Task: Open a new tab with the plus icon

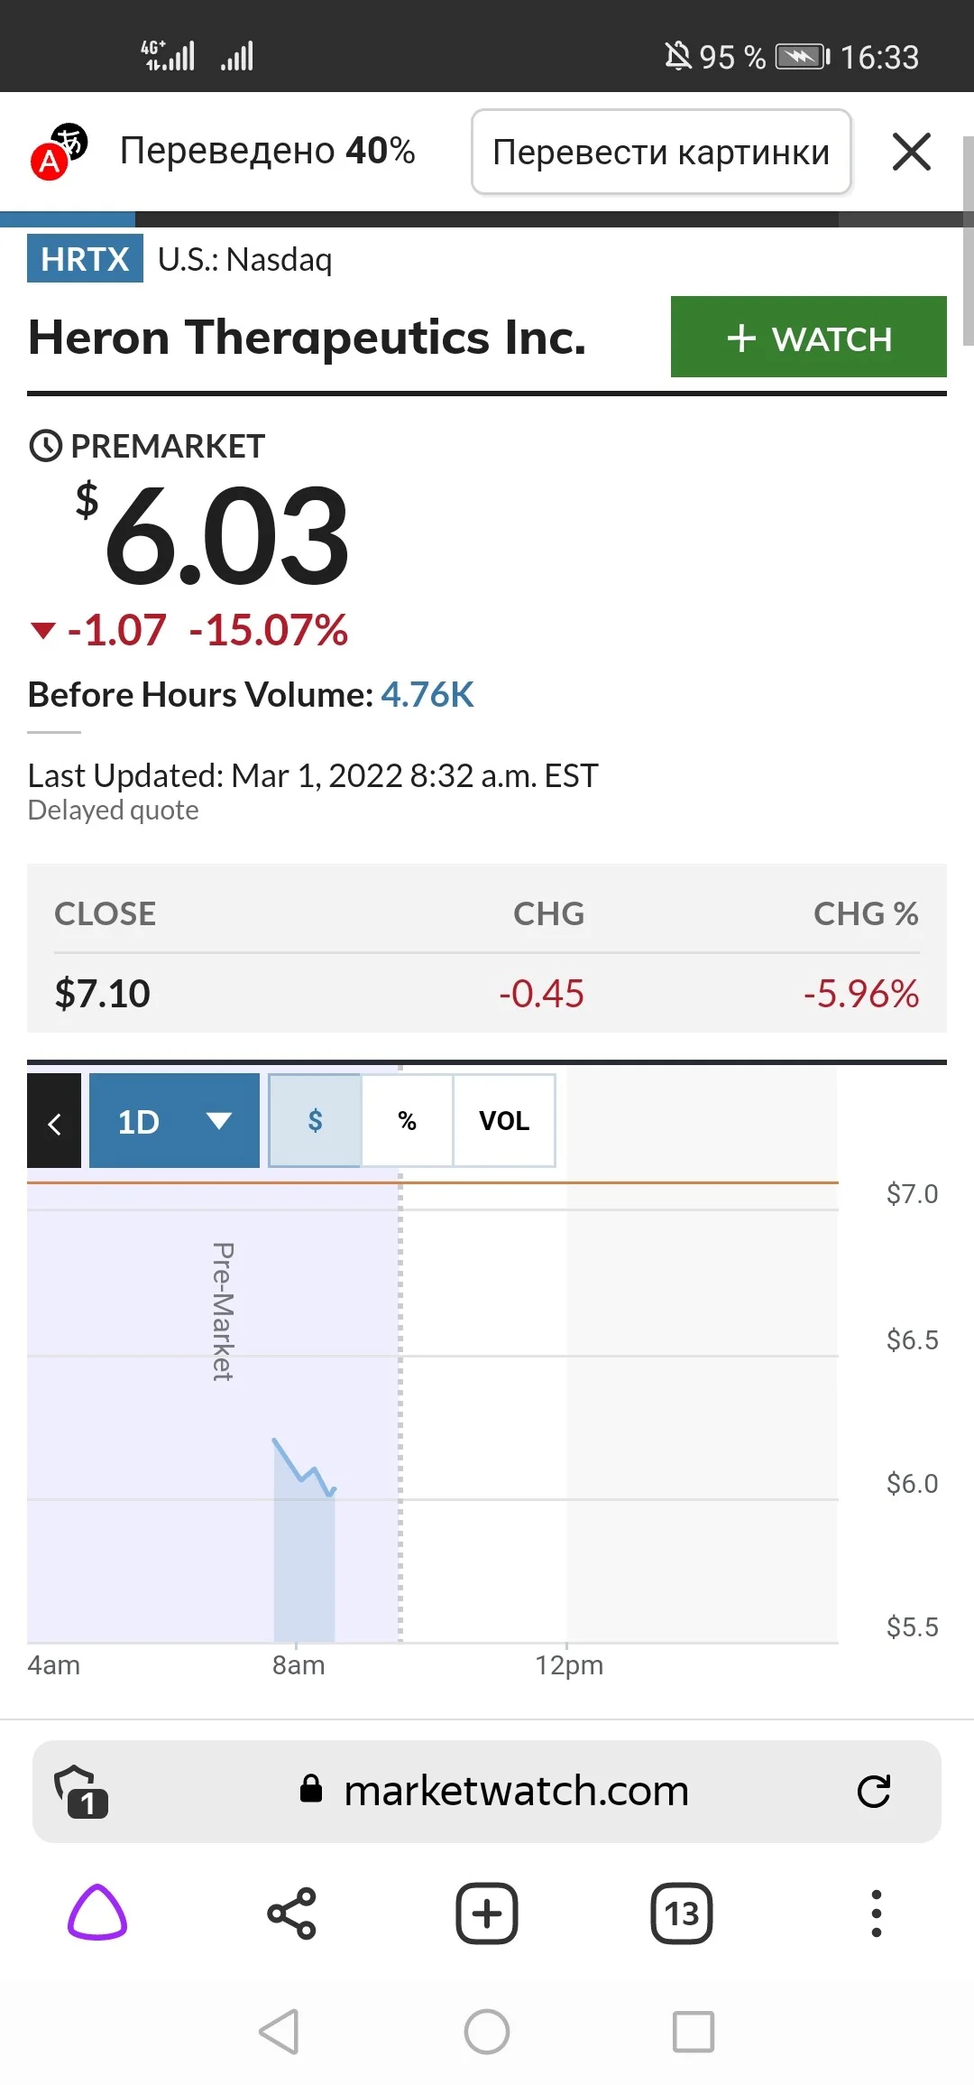Action: click(x=487, y=1913)
